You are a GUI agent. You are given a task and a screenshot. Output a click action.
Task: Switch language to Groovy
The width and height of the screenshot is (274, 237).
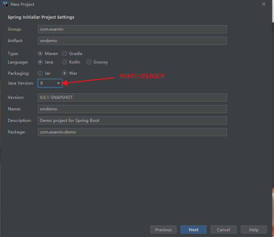pyautogui.click(x=89, y=62)
